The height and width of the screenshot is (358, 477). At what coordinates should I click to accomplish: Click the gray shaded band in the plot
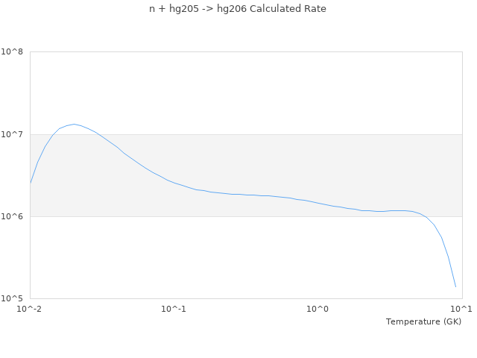(x=246, y=164)
